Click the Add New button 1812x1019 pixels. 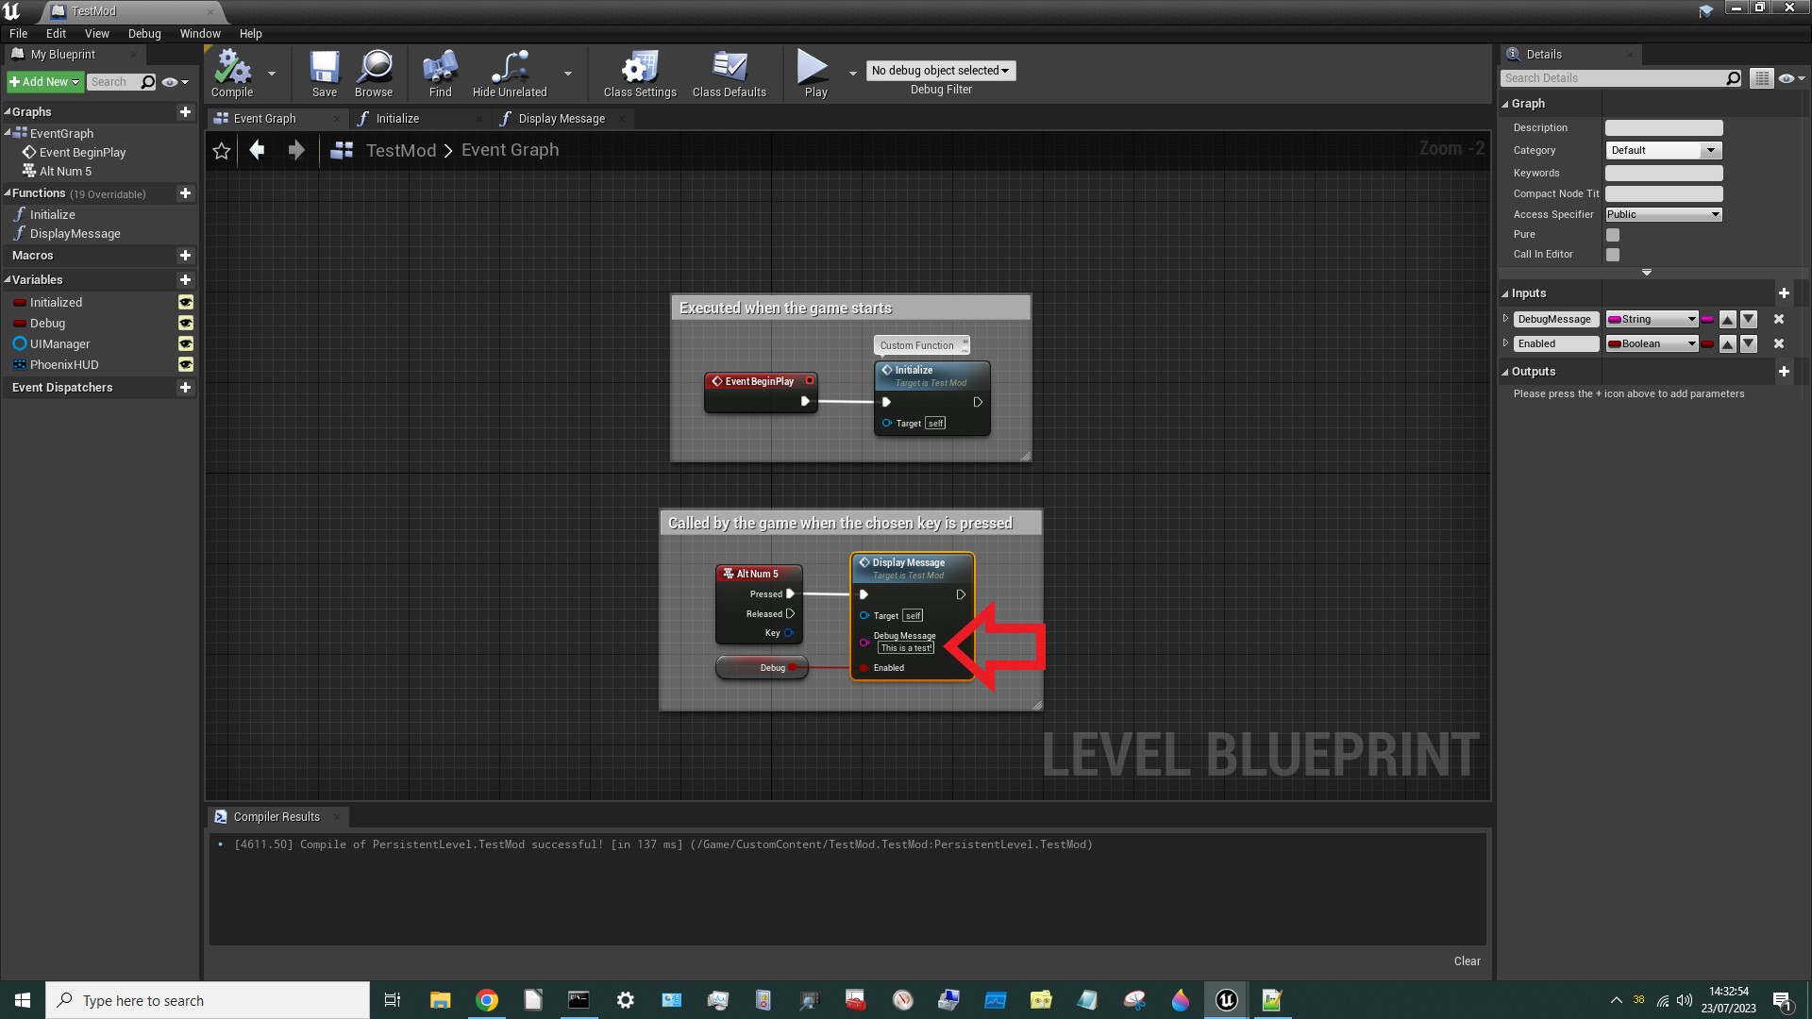pos(44,82)
